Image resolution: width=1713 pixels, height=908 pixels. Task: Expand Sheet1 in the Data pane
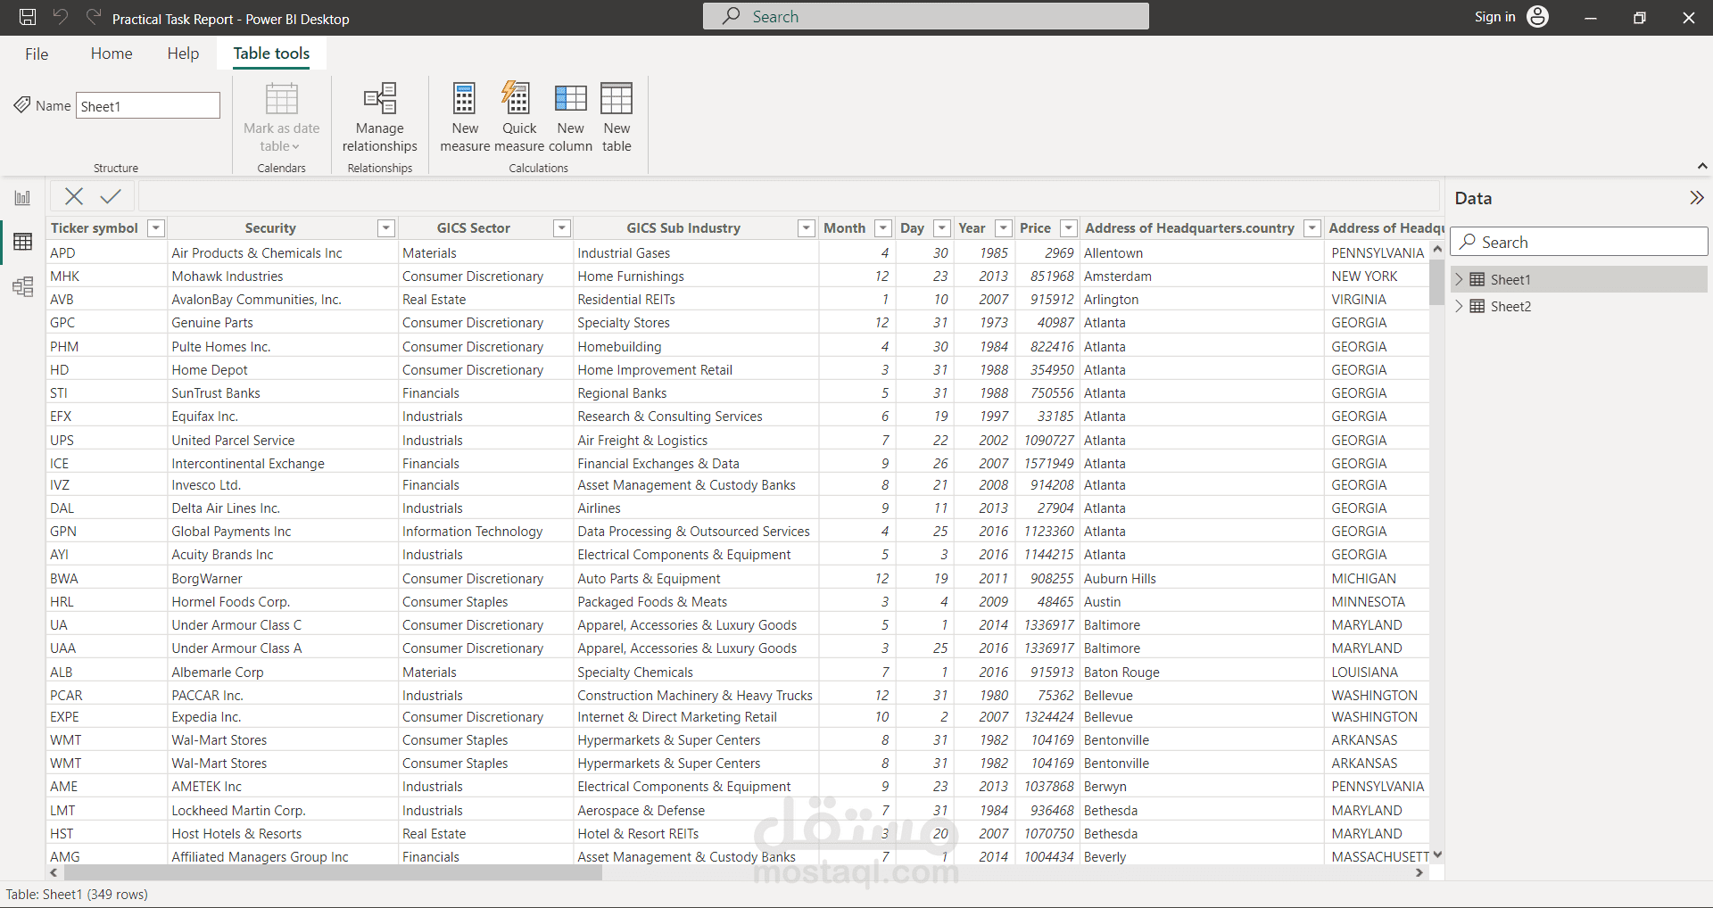1460,279
